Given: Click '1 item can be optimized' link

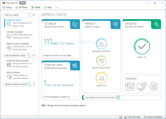Looking at the screenshot, I should pos(58,84).
